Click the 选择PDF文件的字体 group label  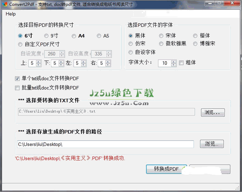150,25
